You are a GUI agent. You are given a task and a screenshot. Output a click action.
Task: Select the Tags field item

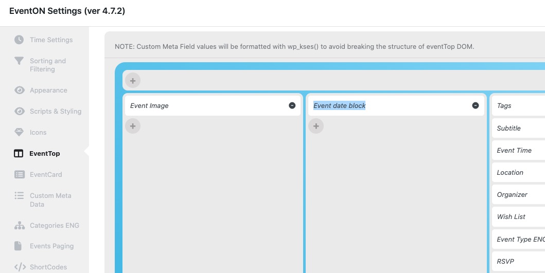pos(519,105)
